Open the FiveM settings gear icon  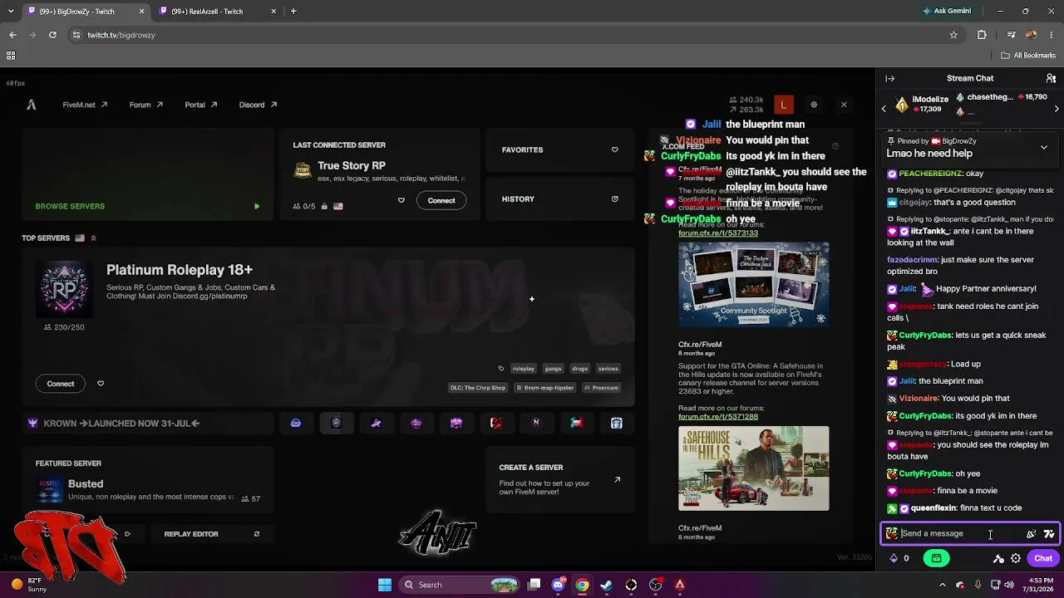(814, 105)
